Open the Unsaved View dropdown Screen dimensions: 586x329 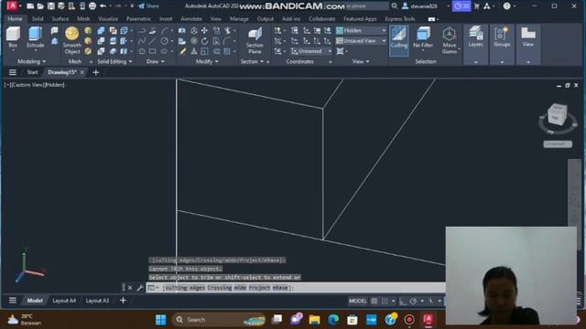(x=361, y=41)
